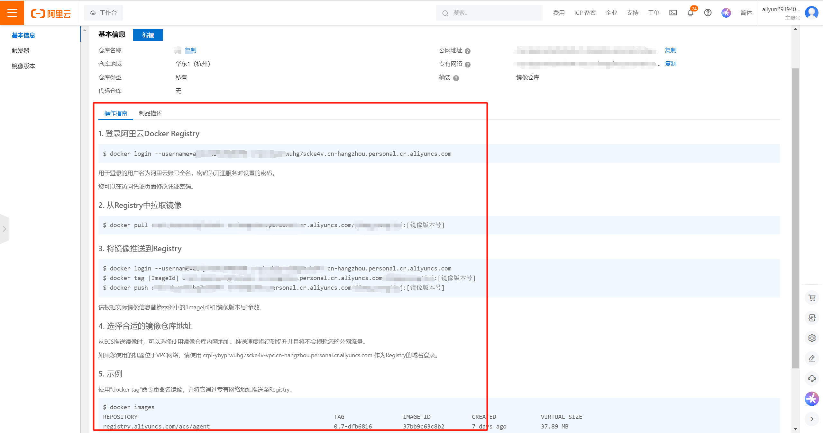Click the 37.89 MB virtual size value

(554, 427)
